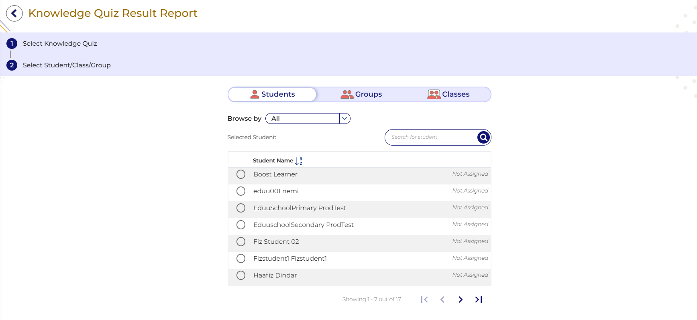Click the search magnifier icon
Screen dimensions: 697x320
(483, 137)
